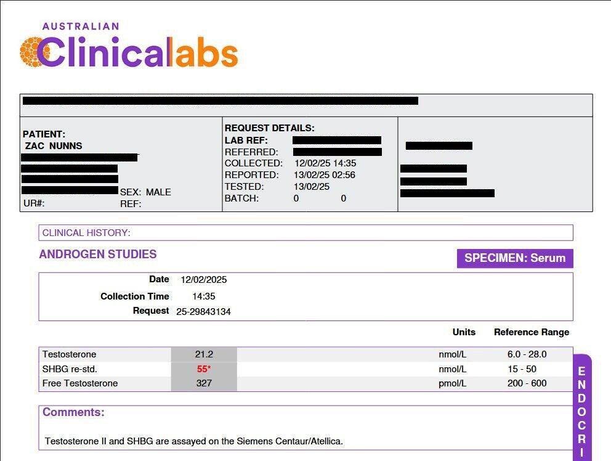Click the Reference Range column header

pos(532,332)
